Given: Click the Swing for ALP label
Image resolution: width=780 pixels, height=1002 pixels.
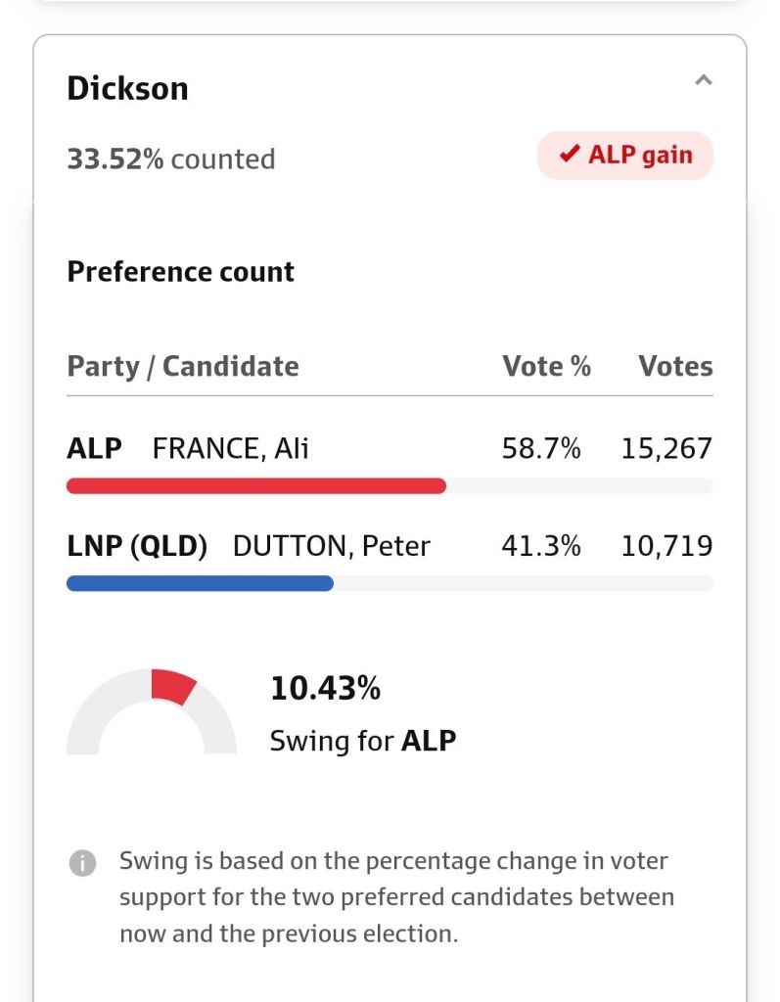Looking at the screenshot, I should coord(363,741).
